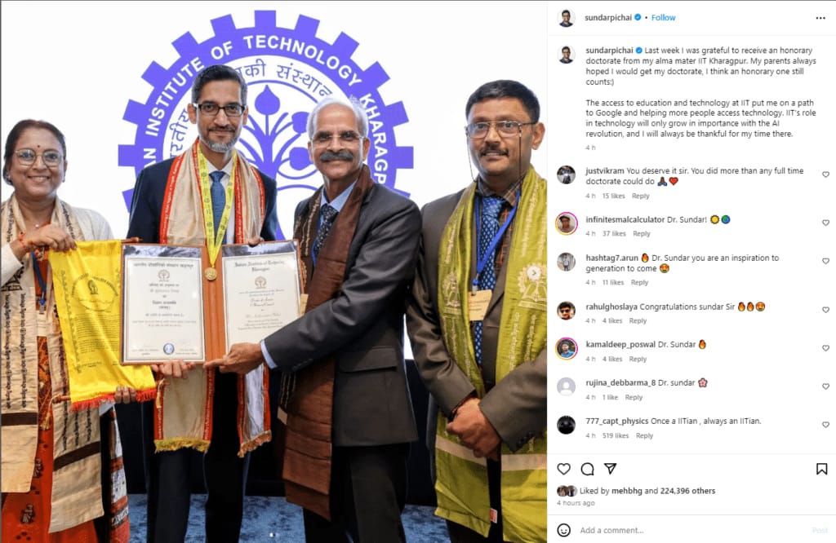This screenshot has height=543, width=836.
Task: View kamaldeep_poswal's profile avatar
Action: tap(567, 349)
